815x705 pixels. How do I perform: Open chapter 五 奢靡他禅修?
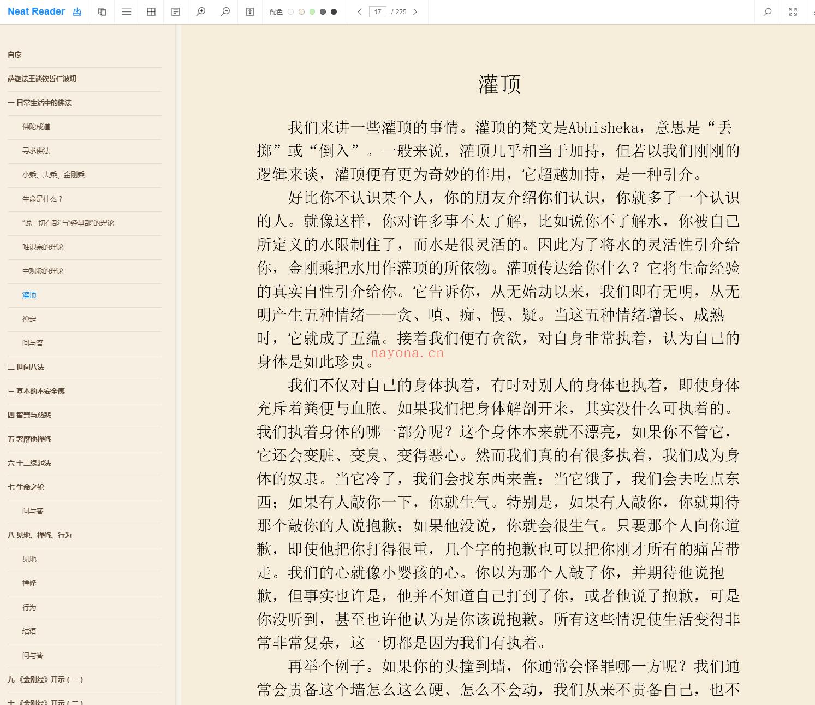29,439
